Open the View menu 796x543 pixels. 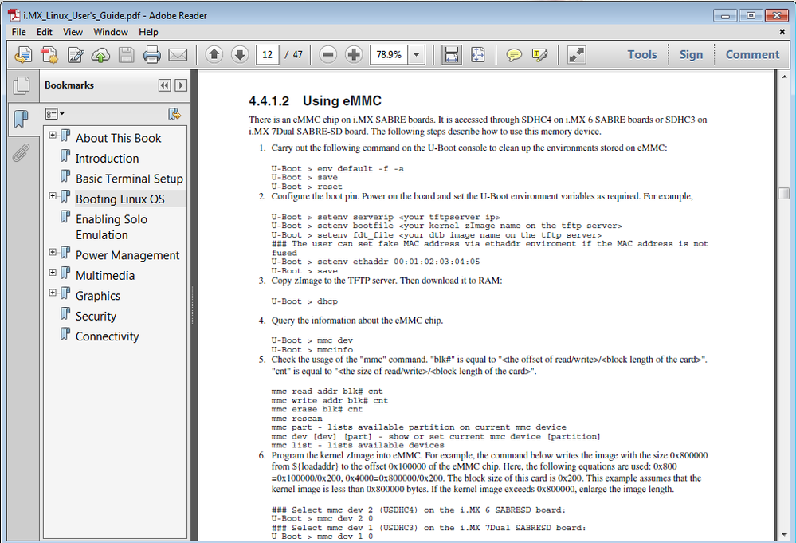point(73,32)
